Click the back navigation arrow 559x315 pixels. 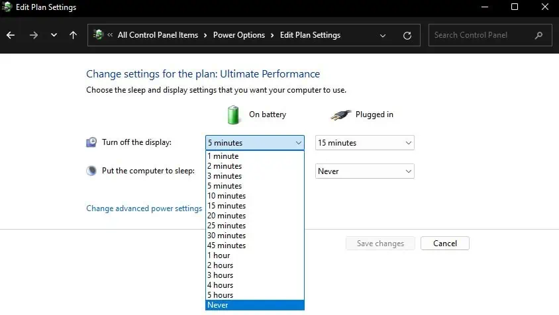pyautogui.click(x=11, y=35)
